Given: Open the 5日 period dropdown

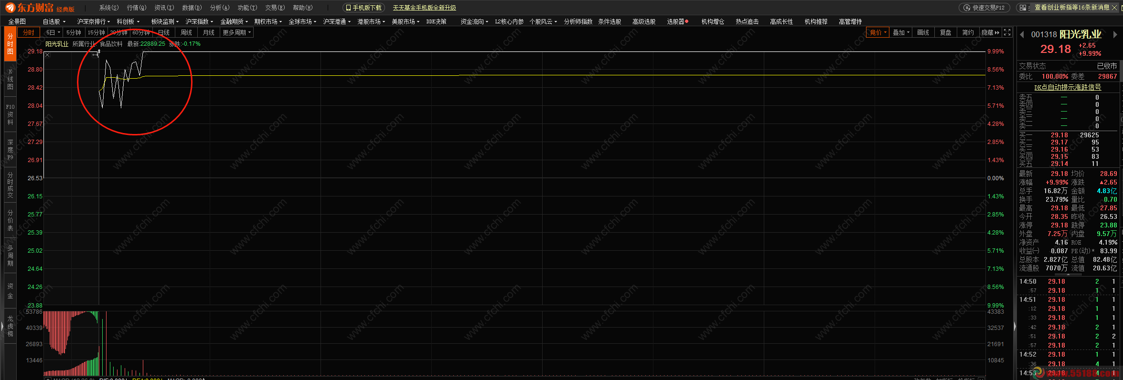Looking at the screenshot, I should [53, 32].
